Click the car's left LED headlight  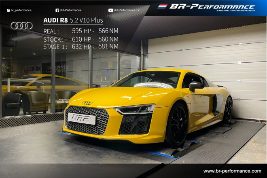[x=136, y=109]
